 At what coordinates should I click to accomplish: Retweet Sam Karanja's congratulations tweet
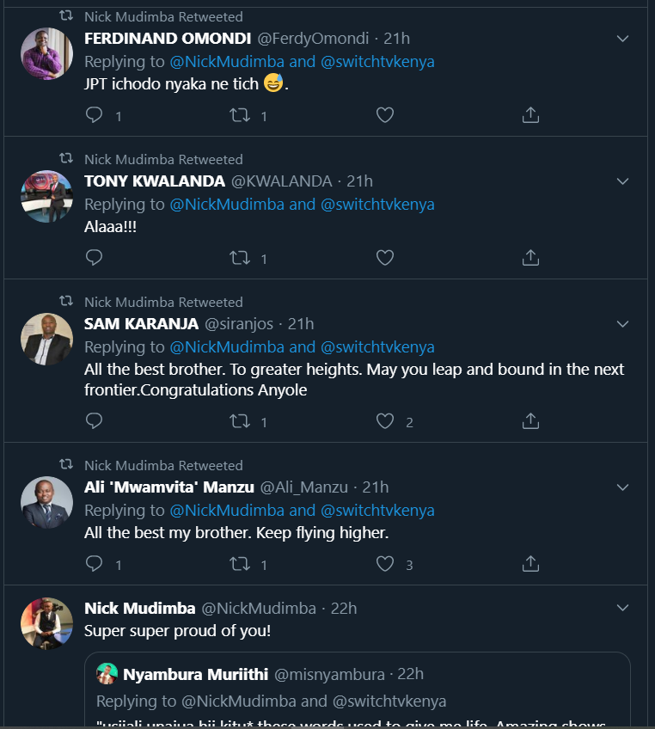coord(240,421)
